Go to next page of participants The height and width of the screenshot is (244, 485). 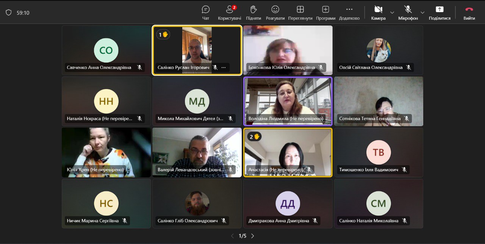tap(253, 236)
